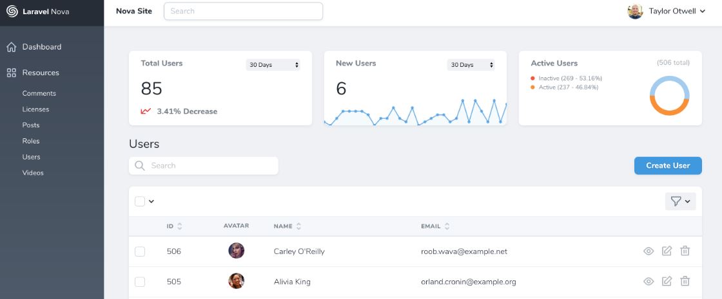Open Total Users 30 Days range dropdown

273,65
